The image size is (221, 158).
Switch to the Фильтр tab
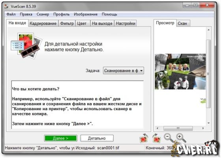[67, 23]
